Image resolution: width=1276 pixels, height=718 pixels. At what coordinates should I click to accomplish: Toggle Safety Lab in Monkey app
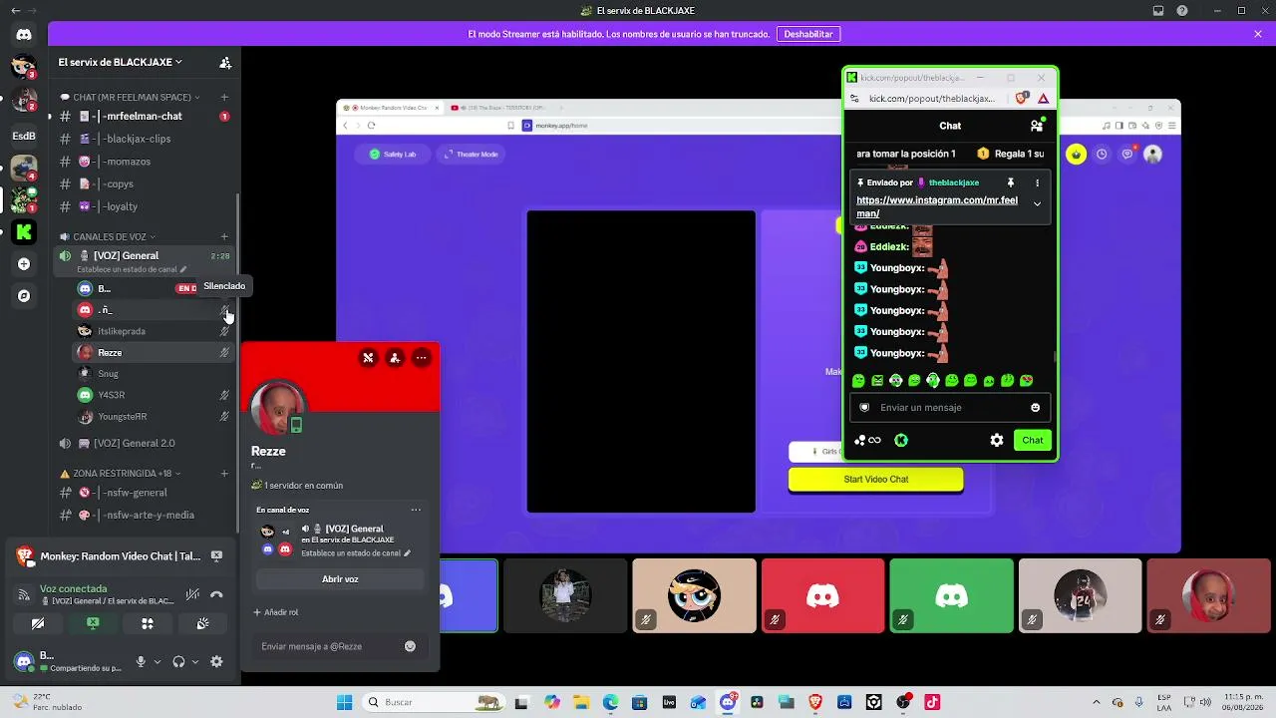click(x=393, y=154)
